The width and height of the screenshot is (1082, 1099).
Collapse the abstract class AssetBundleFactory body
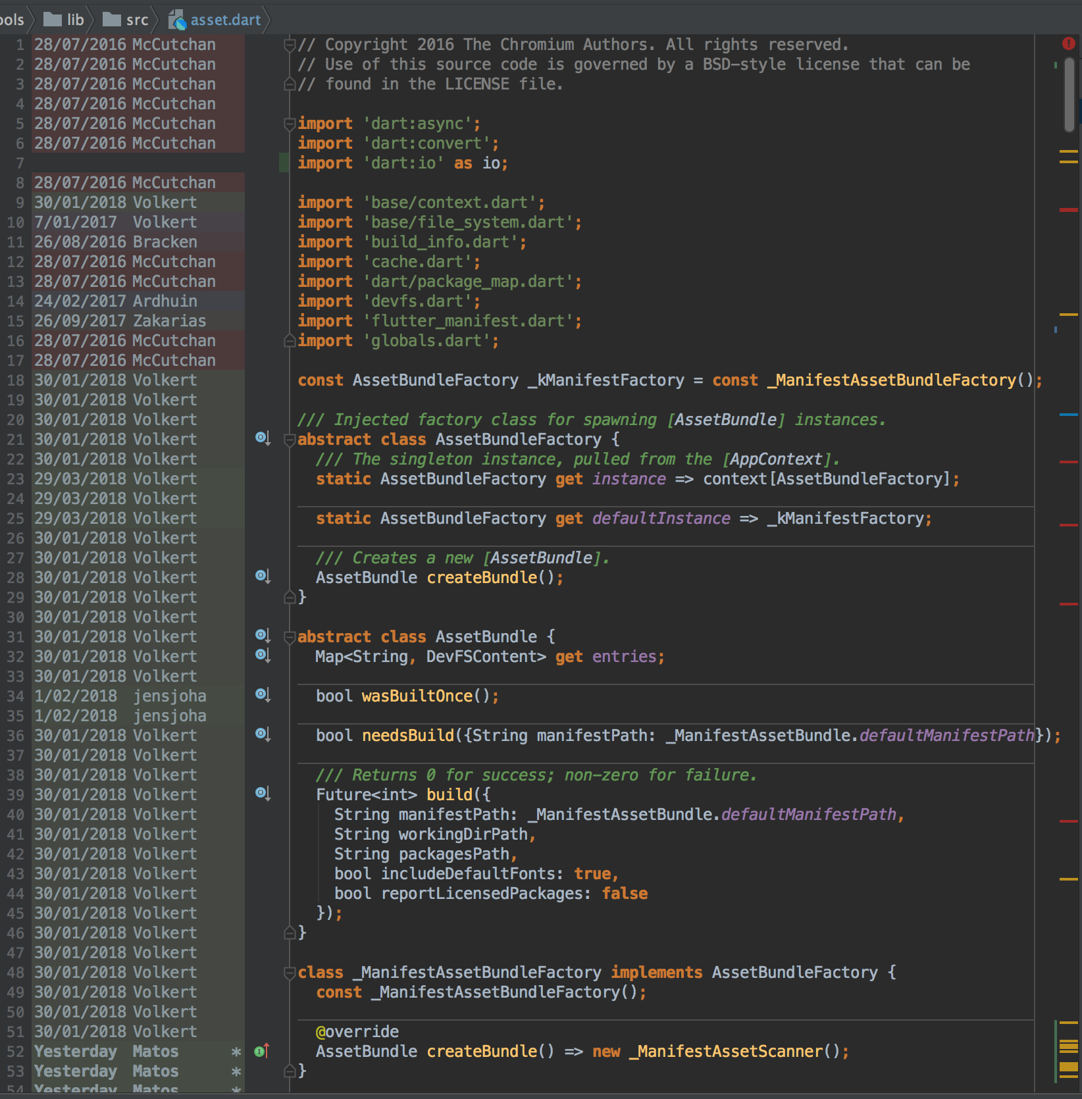(x=289, y=440)
